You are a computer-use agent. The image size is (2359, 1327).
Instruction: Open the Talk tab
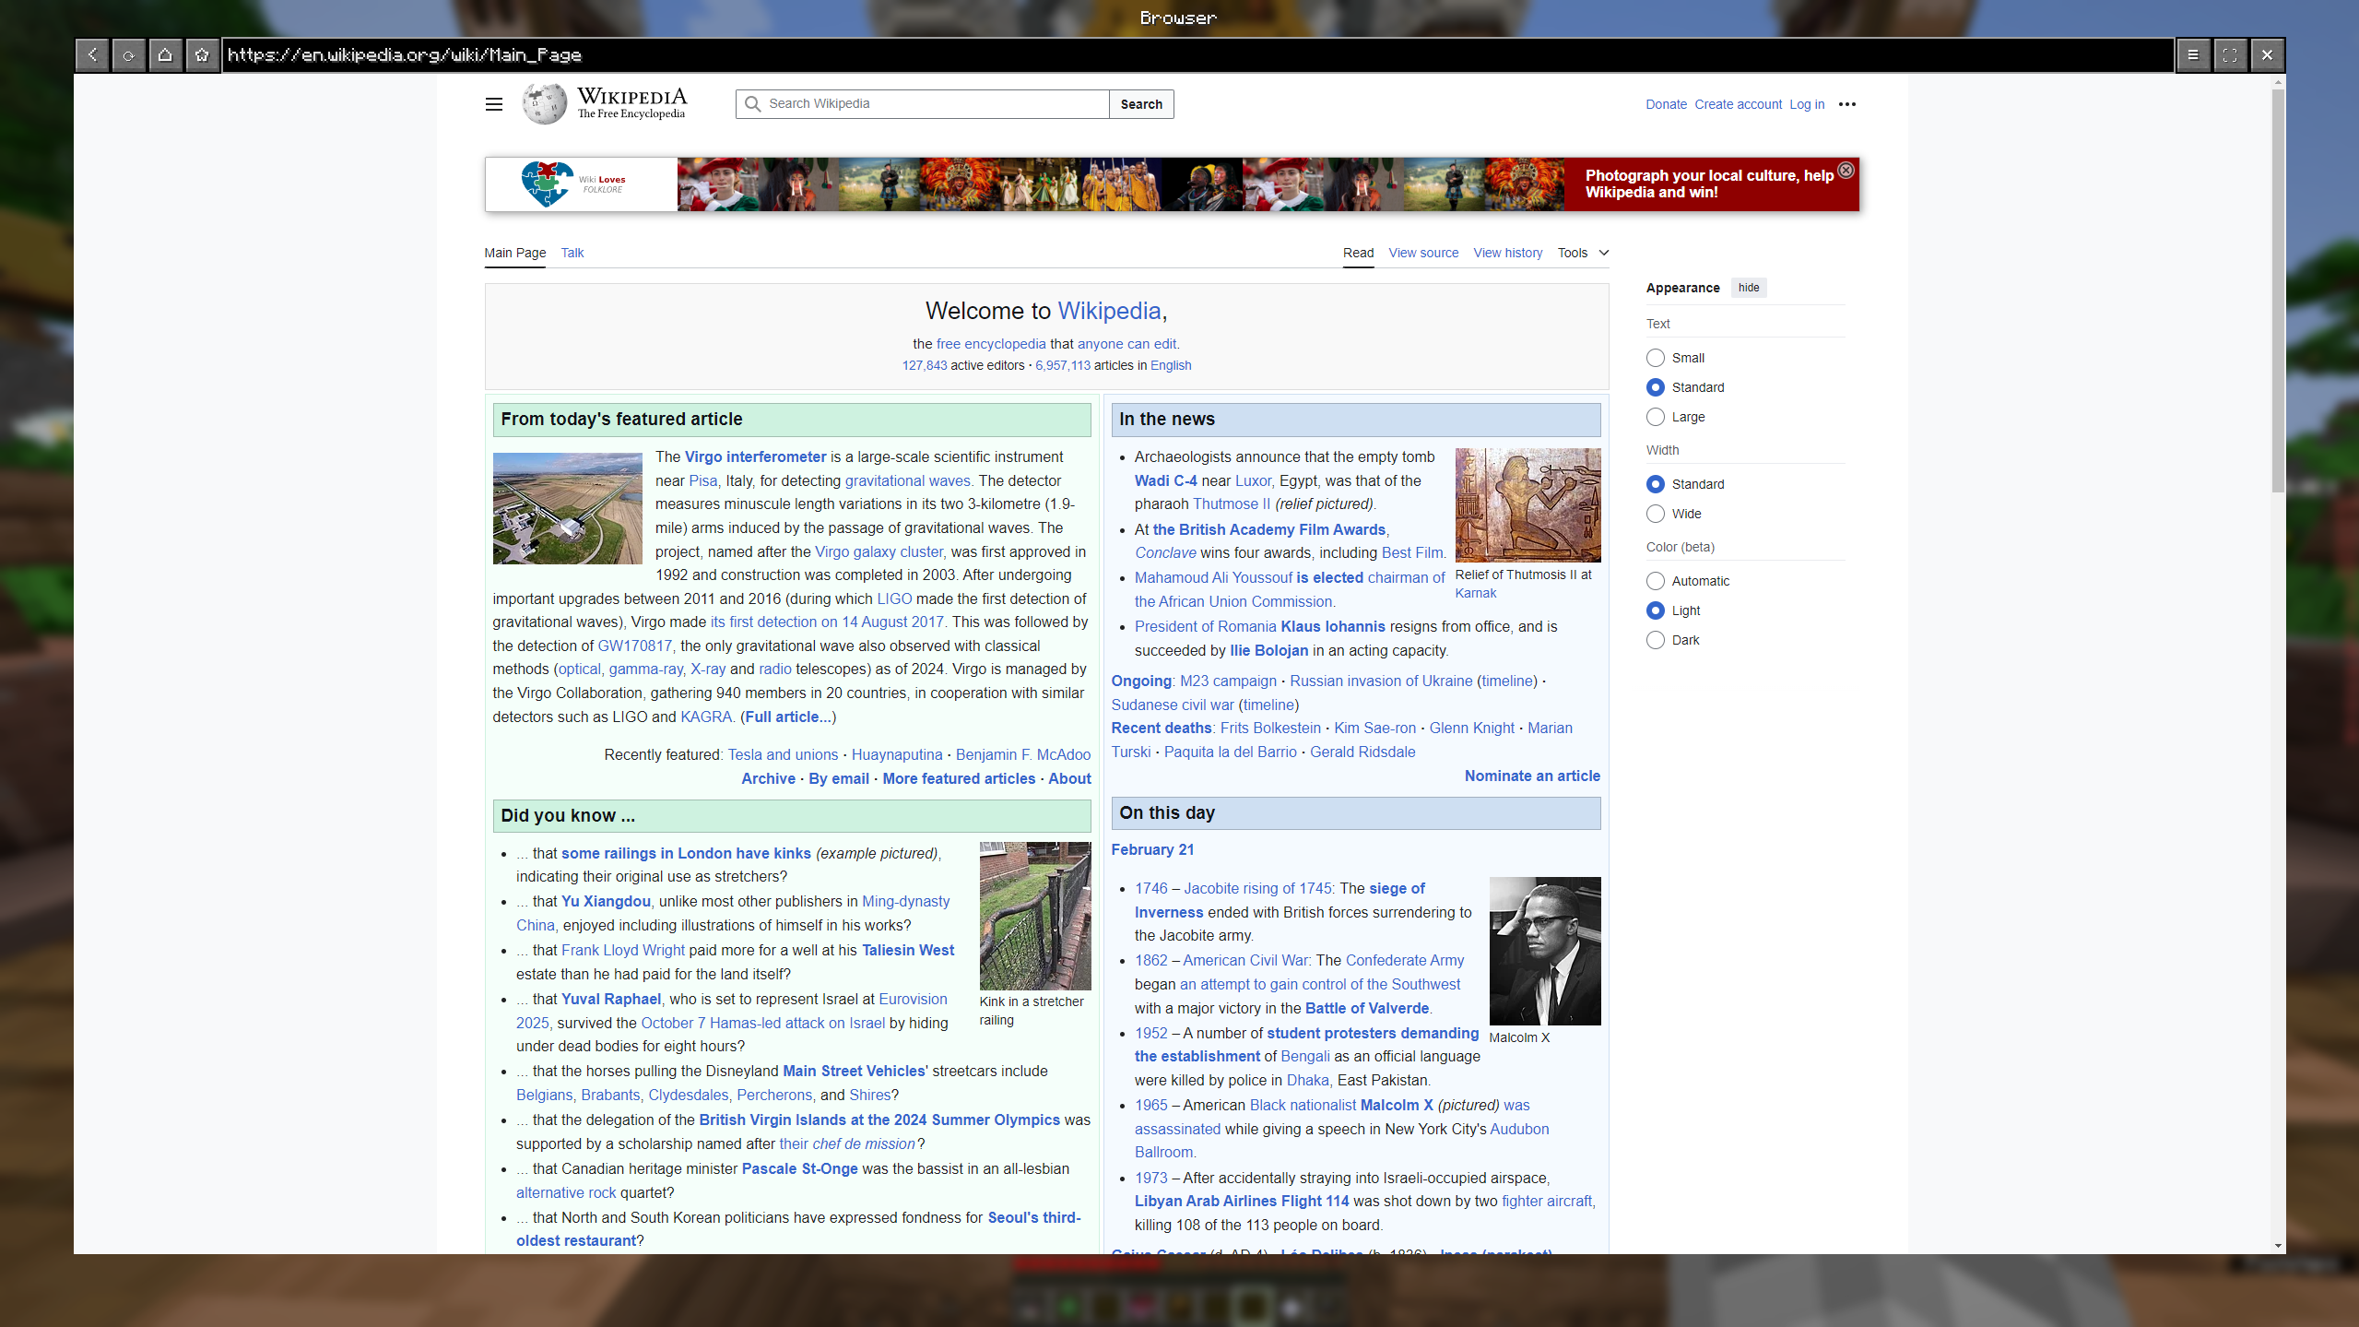click(x=572, y=253)
